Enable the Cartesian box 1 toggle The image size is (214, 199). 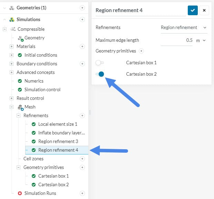tap(100, 63)
